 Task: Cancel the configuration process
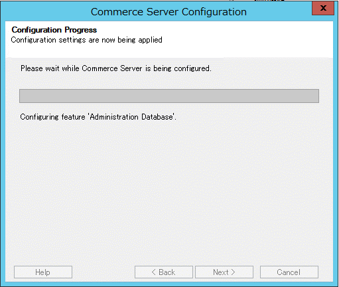tap(289, 272)
